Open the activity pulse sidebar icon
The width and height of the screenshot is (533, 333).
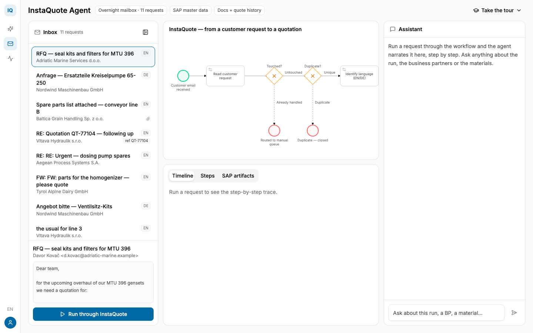10,58
